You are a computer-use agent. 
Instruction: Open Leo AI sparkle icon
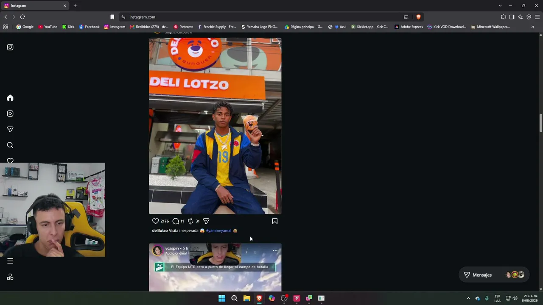click(x=520, y=17)
